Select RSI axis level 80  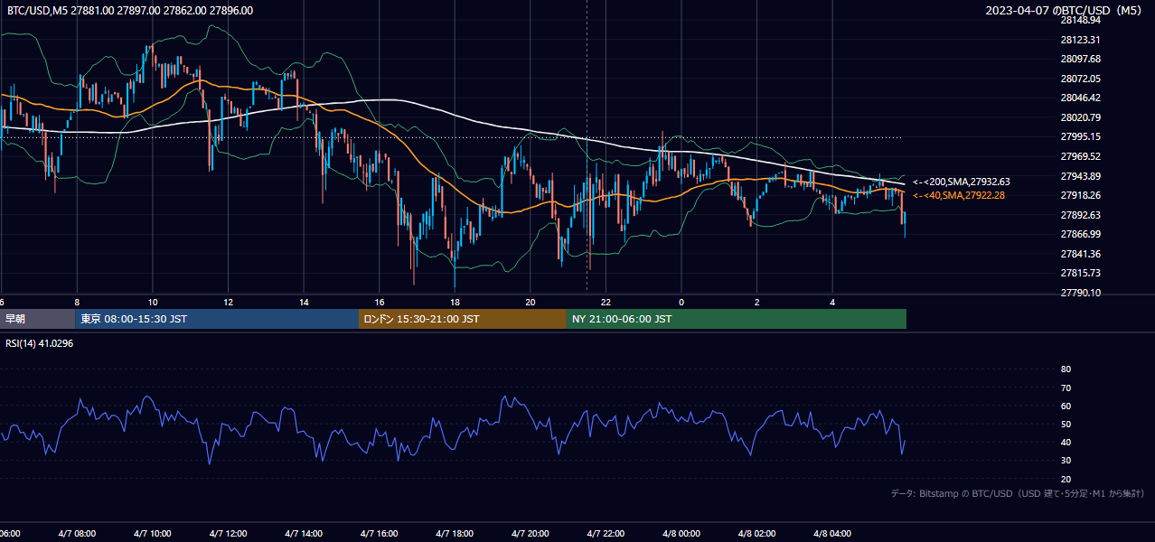(x=1066, y=369)
